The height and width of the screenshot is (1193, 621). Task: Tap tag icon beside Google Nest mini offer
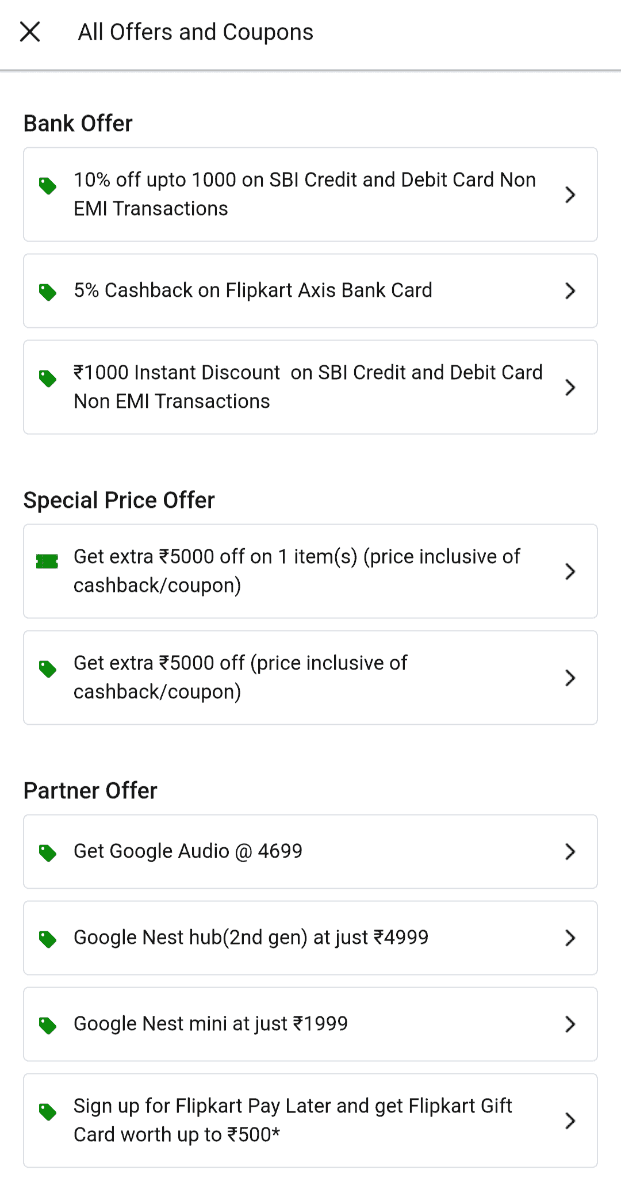pyautogui.click(x=48, y=1025)
